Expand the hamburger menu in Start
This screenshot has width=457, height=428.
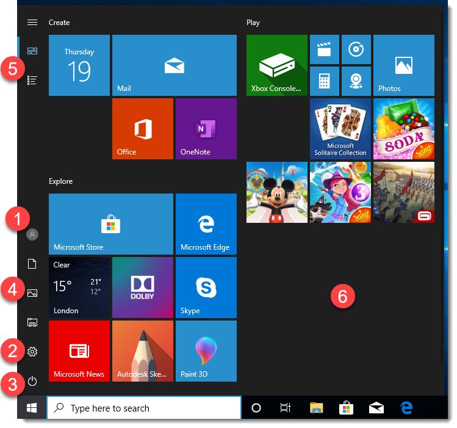[32, 23]
